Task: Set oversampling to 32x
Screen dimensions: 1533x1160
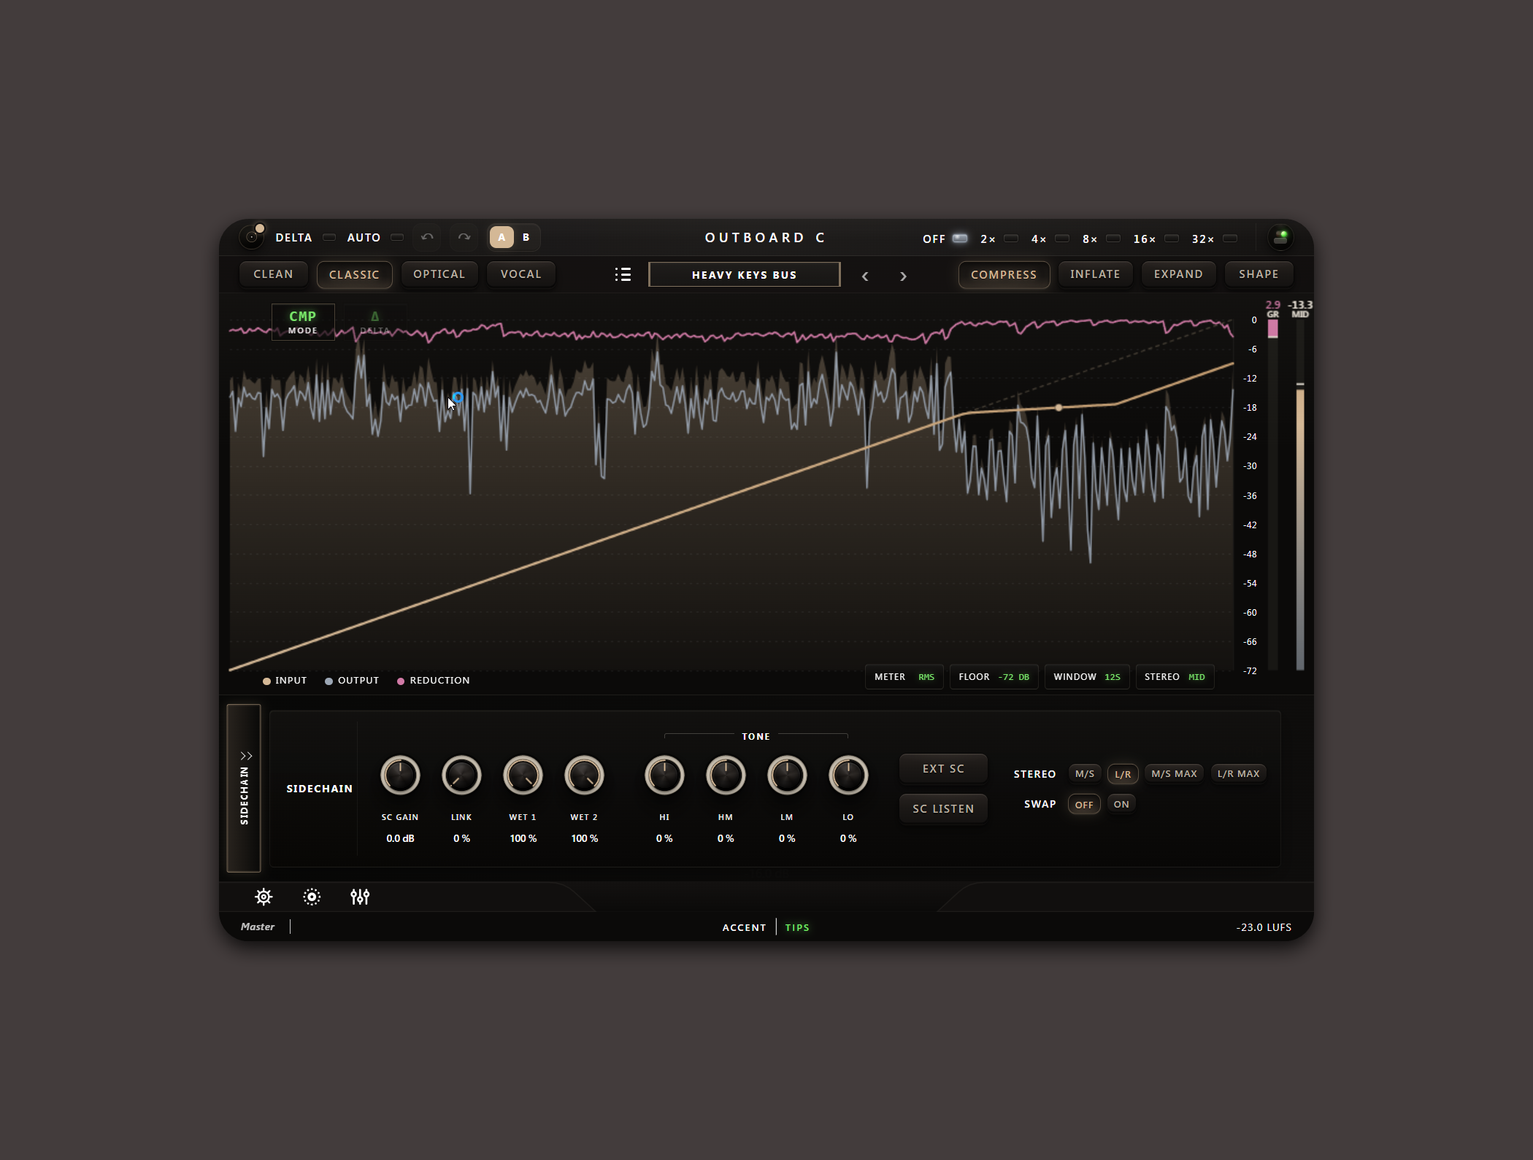Action: 1230,239
